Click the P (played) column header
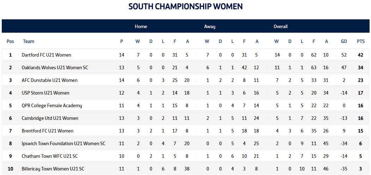This screenshot has width=371, height=175. 122,41
